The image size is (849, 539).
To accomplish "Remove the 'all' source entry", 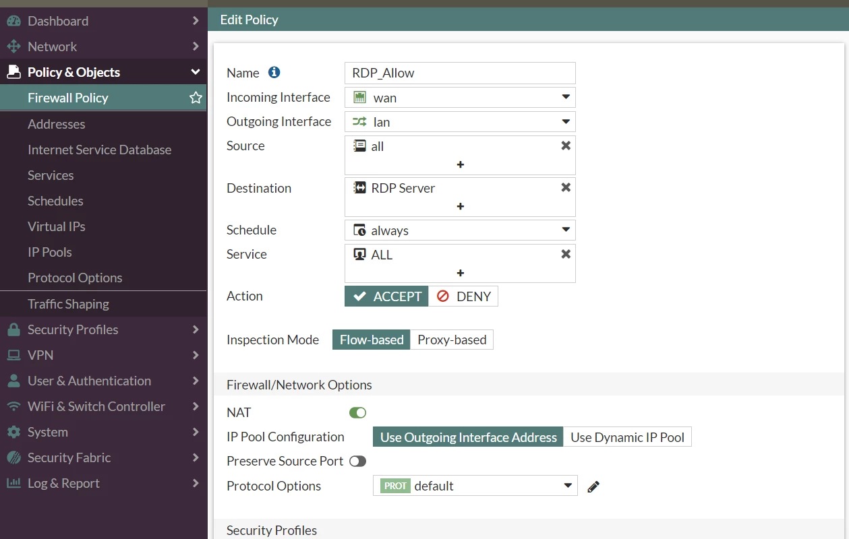I will pyautogui.click(x=566, y=146).
